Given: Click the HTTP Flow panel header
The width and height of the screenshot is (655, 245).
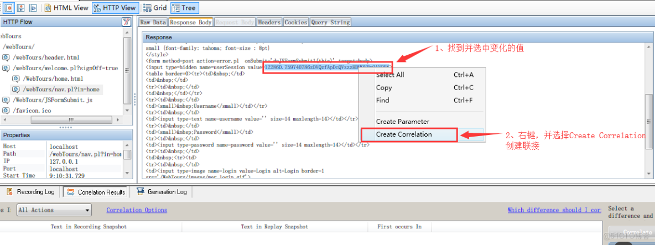Looking at the screenshot, I should [x=66, y=22].
